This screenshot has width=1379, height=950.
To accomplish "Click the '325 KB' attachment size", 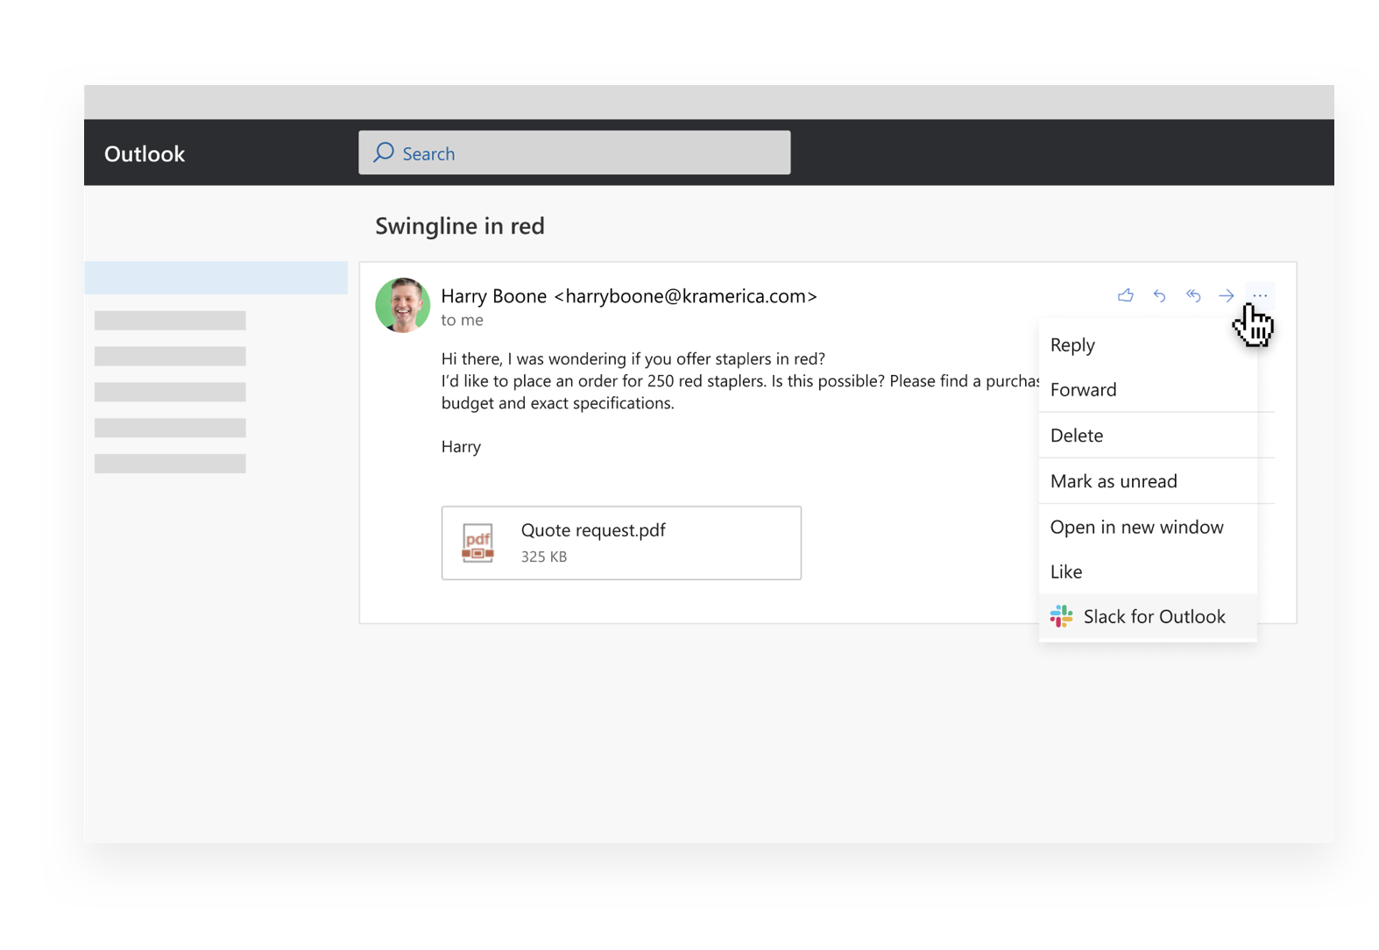I will point(543,557).
